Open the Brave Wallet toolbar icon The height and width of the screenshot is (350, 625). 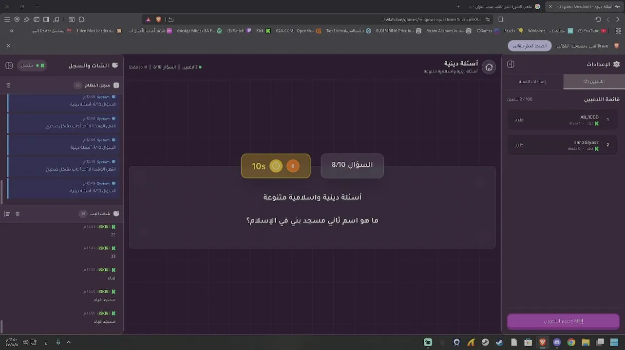point(37,19)
